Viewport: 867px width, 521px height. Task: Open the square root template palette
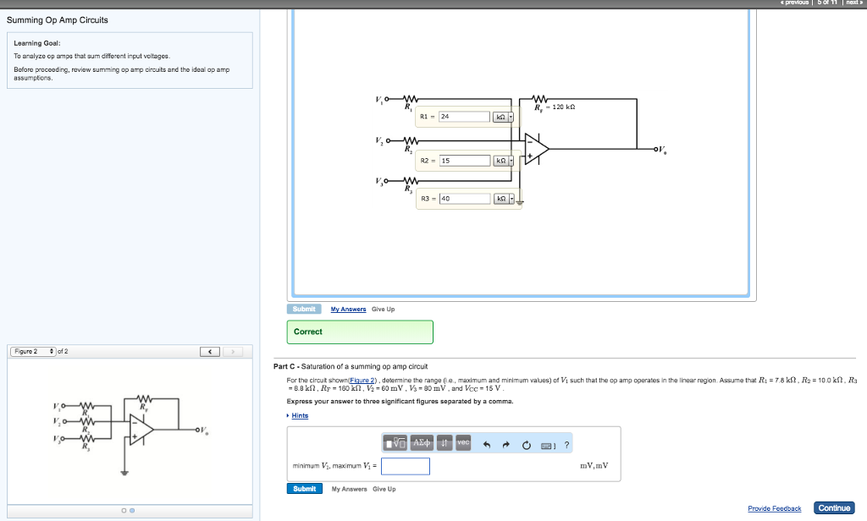(x=394, y=441)
